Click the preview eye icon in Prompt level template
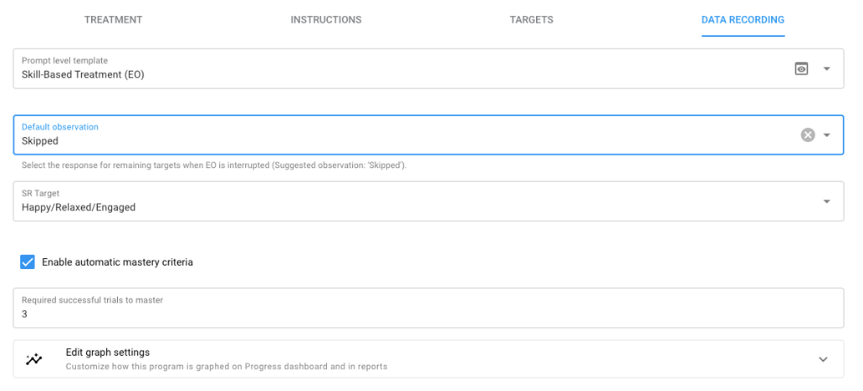Viewport: 863px width, 391px height. click(801, 69)
